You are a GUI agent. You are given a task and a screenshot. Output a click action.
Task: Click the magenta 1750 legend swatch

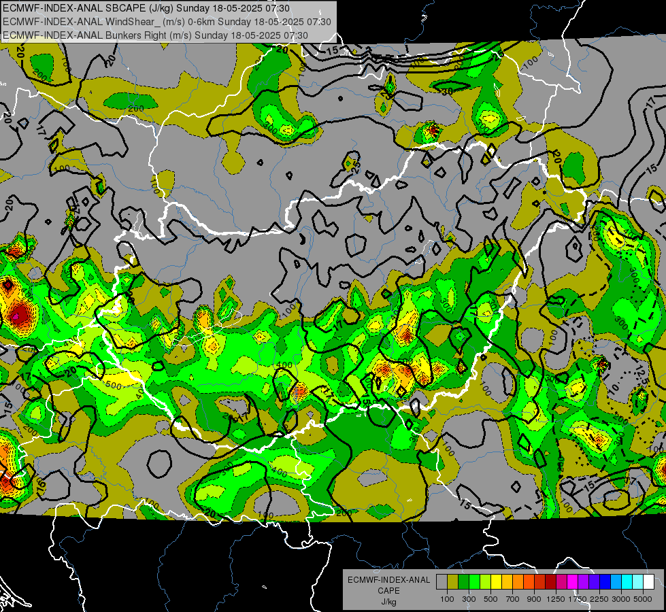click(573, 581)
